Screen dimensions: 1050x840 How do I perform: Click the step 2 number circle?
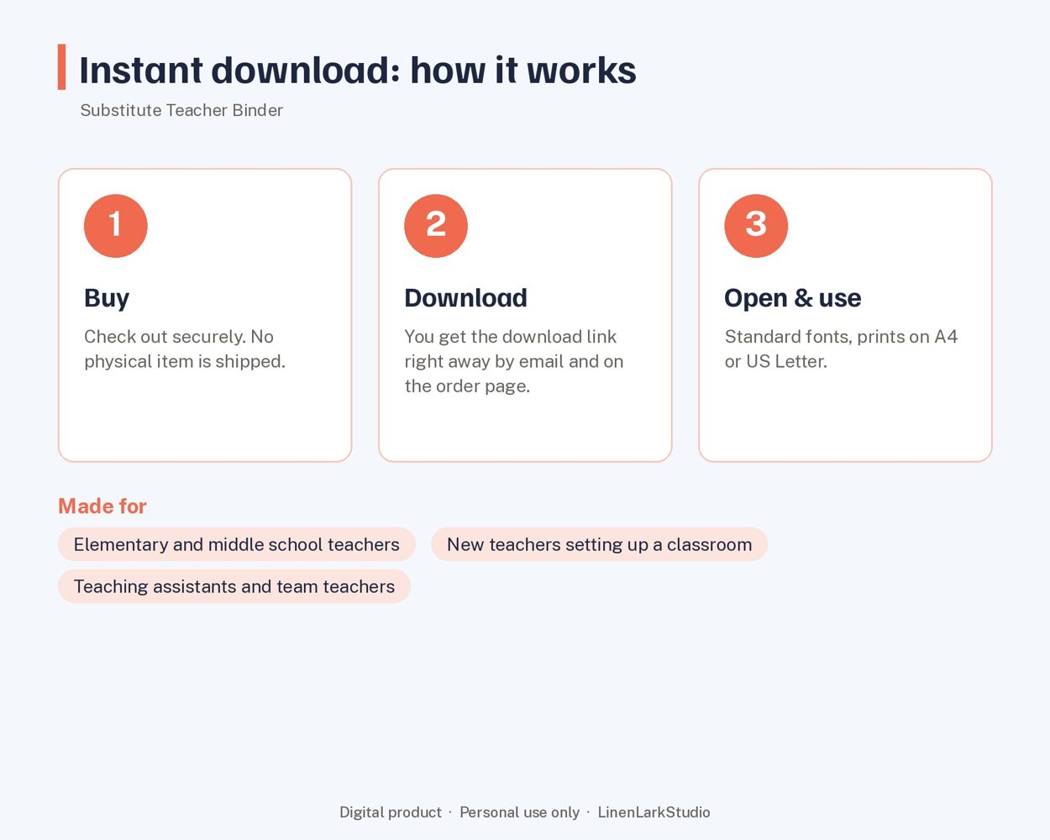click(x=436, y=226)
